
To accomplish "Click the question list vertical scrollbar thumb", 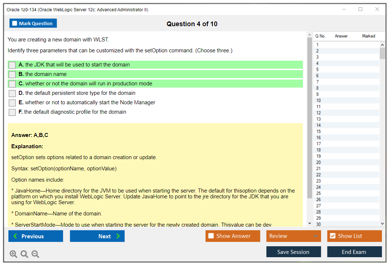I will pyautogui.click(x=382, y=53).
